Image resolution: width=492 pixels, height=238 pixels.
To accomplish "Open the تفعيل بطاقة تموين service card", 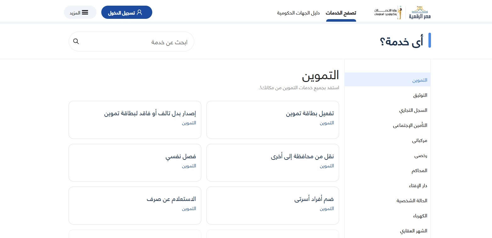I will tap(273, 120).
